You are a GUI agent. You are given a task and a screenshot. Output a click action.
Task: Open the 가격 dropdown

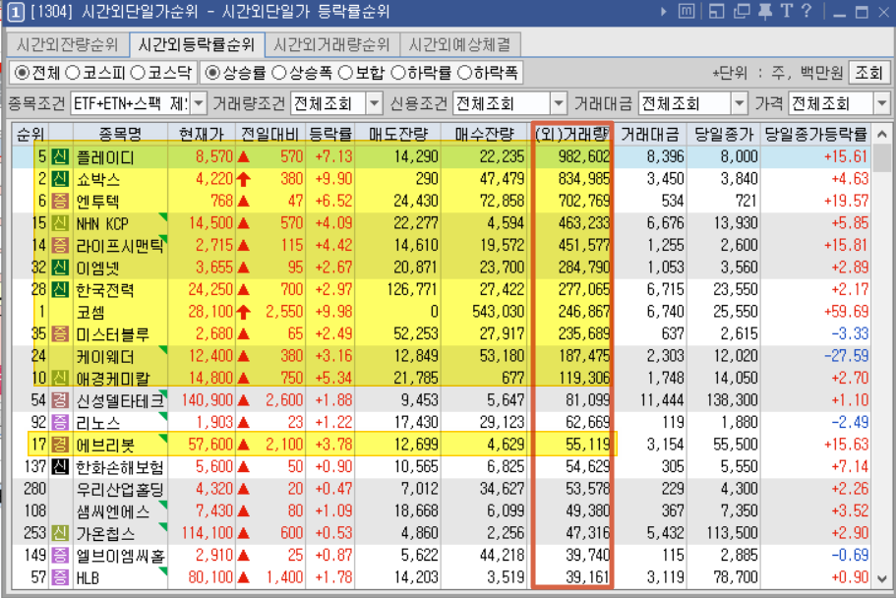(881, 104)
